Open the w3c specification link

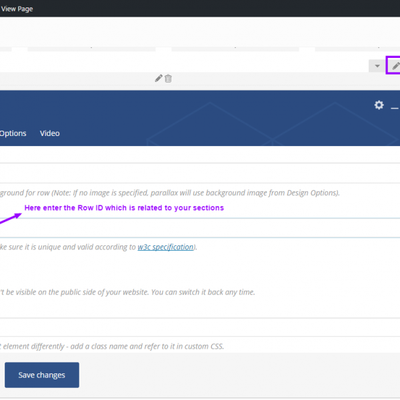[165, 247]
